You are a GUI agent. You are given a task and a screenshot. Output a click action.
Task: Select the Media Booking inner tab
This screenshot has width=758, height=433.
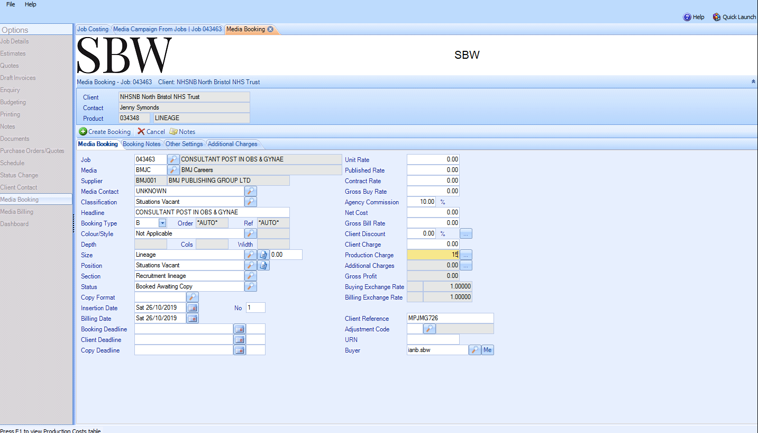pyautogui.click(x=98, y=144)
